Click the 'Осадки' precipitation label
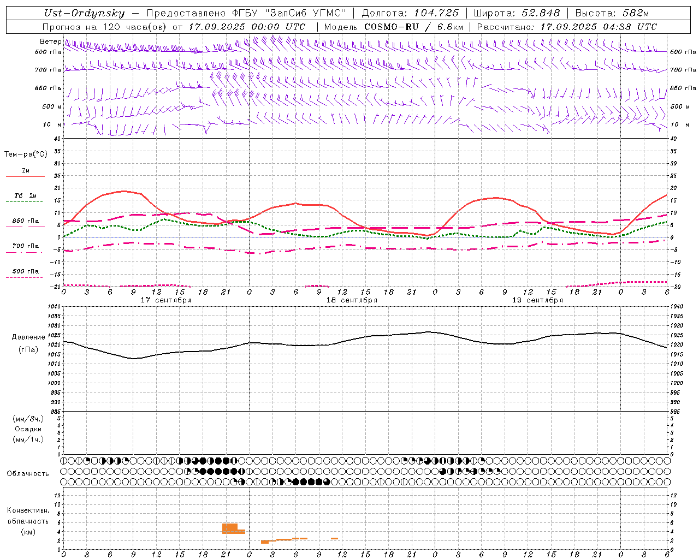 28,429
